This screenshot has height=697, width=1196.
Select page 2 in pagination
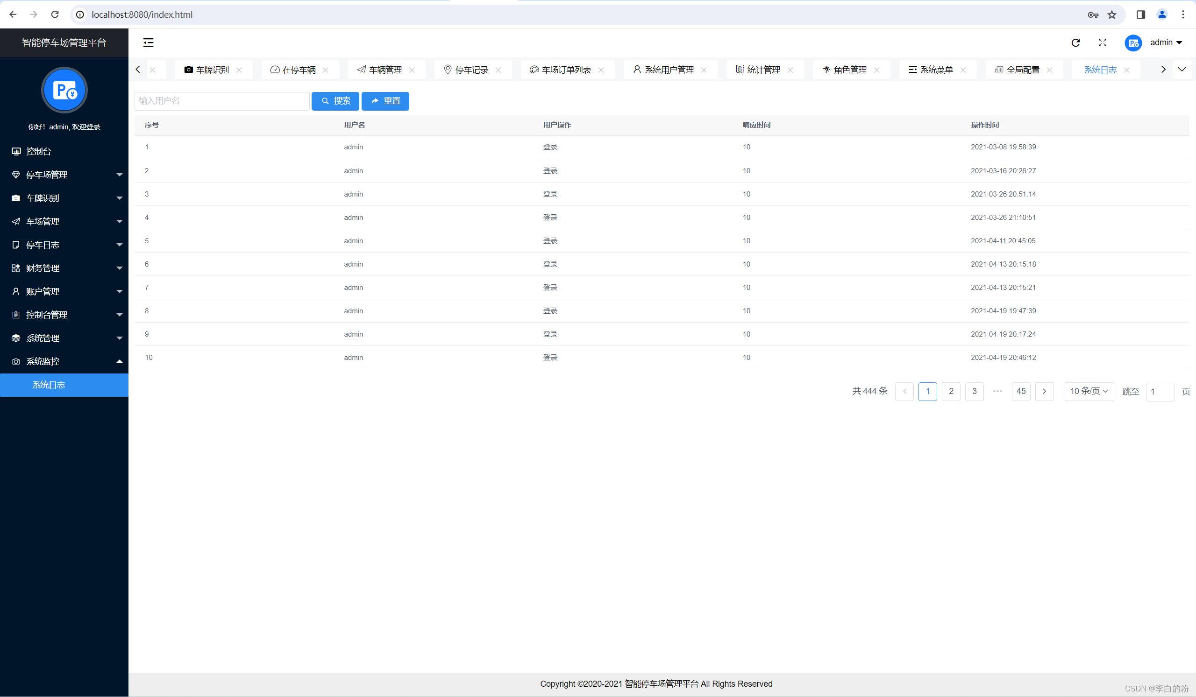tap(951, 392)
